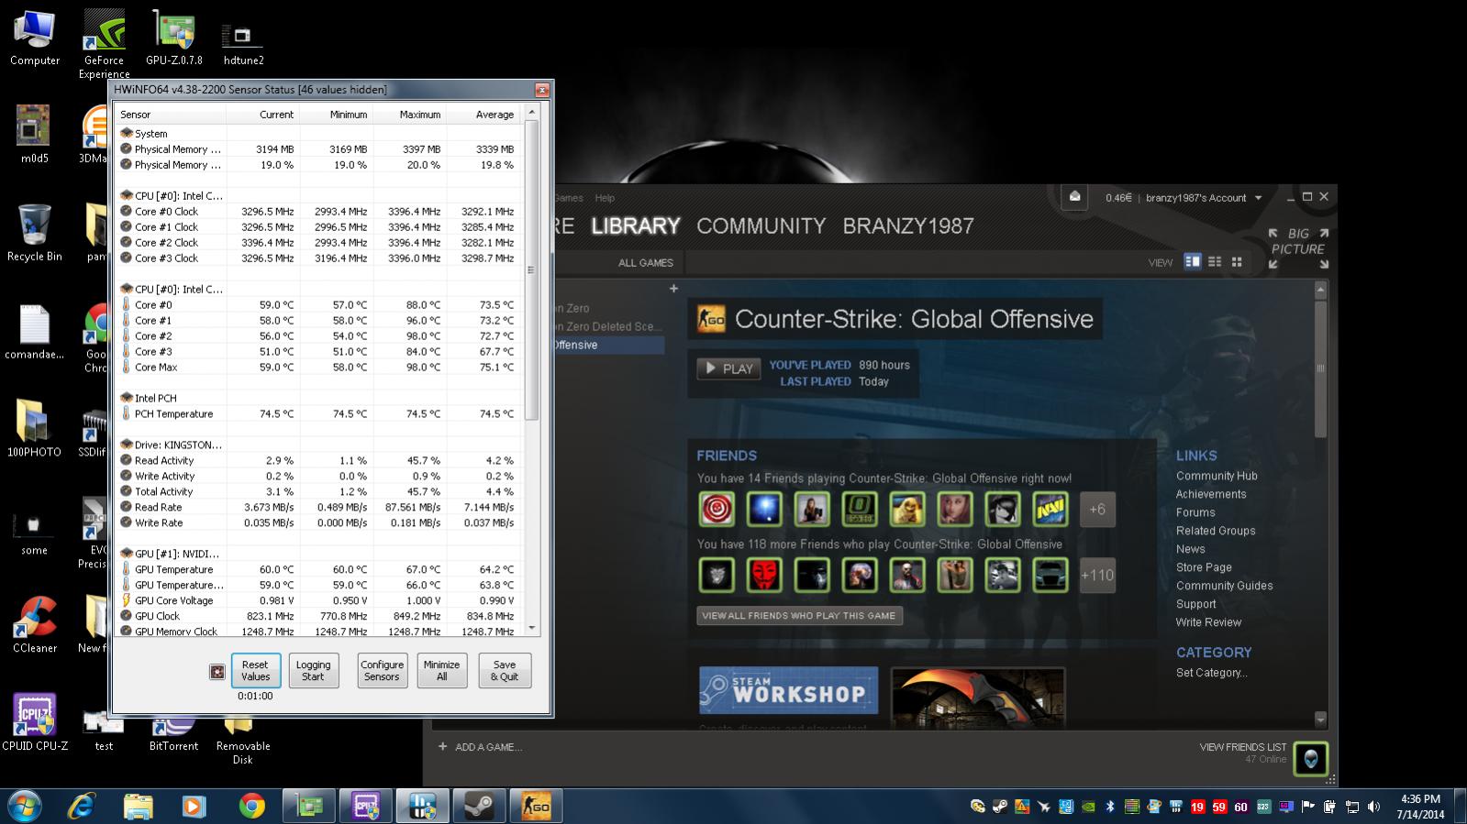This screenshot has width=1467, height=824.
Task: Switch to CPU-Z on the taskbar
Action: (365, 807)
